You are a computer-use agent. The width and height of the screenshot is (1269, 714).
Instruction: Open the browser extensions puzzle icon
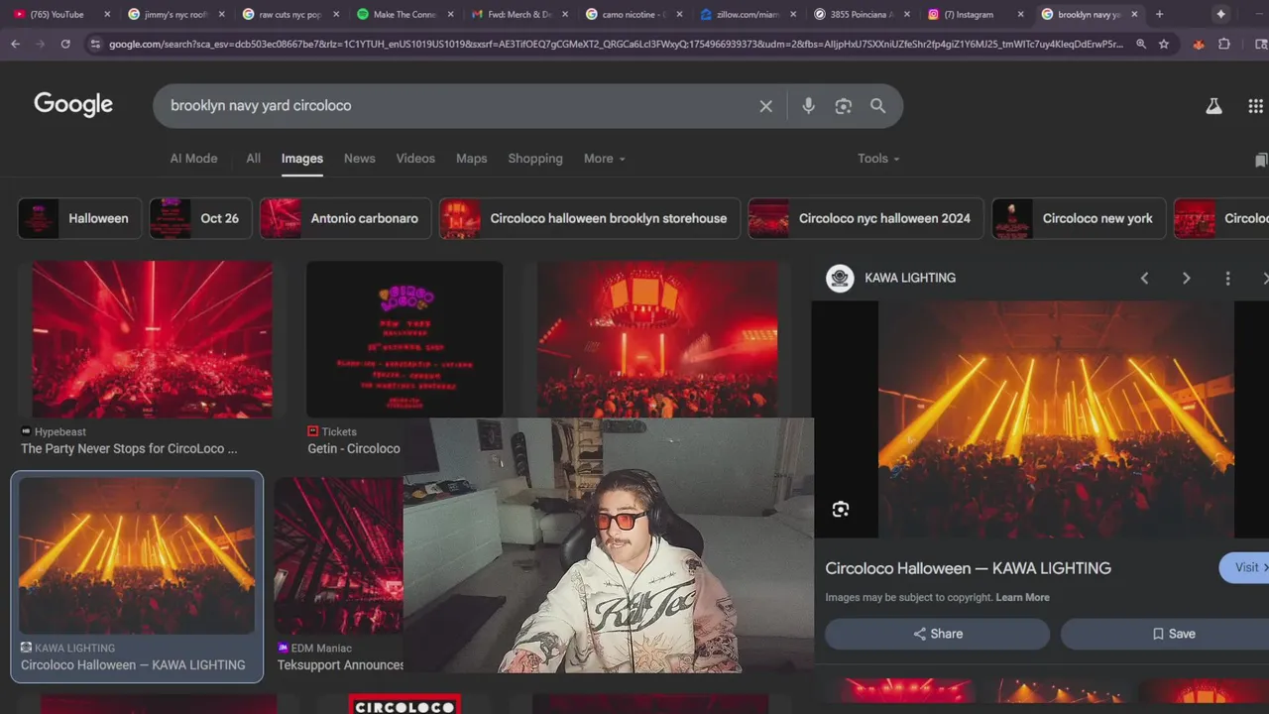1224,45
